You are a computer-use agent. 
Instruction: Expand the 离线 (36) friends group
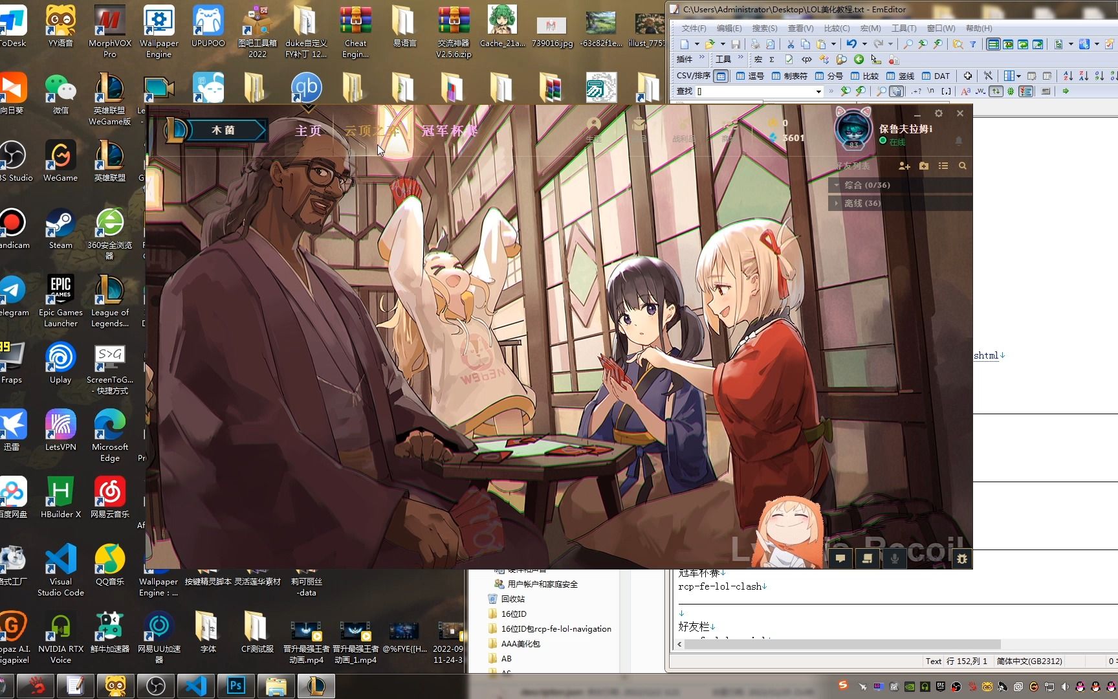click(900, 203)
